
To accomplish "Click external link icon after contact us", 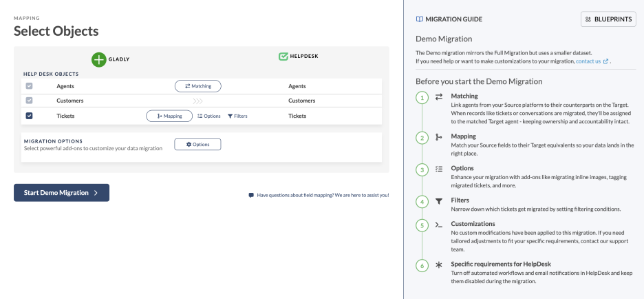I will click(605, 61).
